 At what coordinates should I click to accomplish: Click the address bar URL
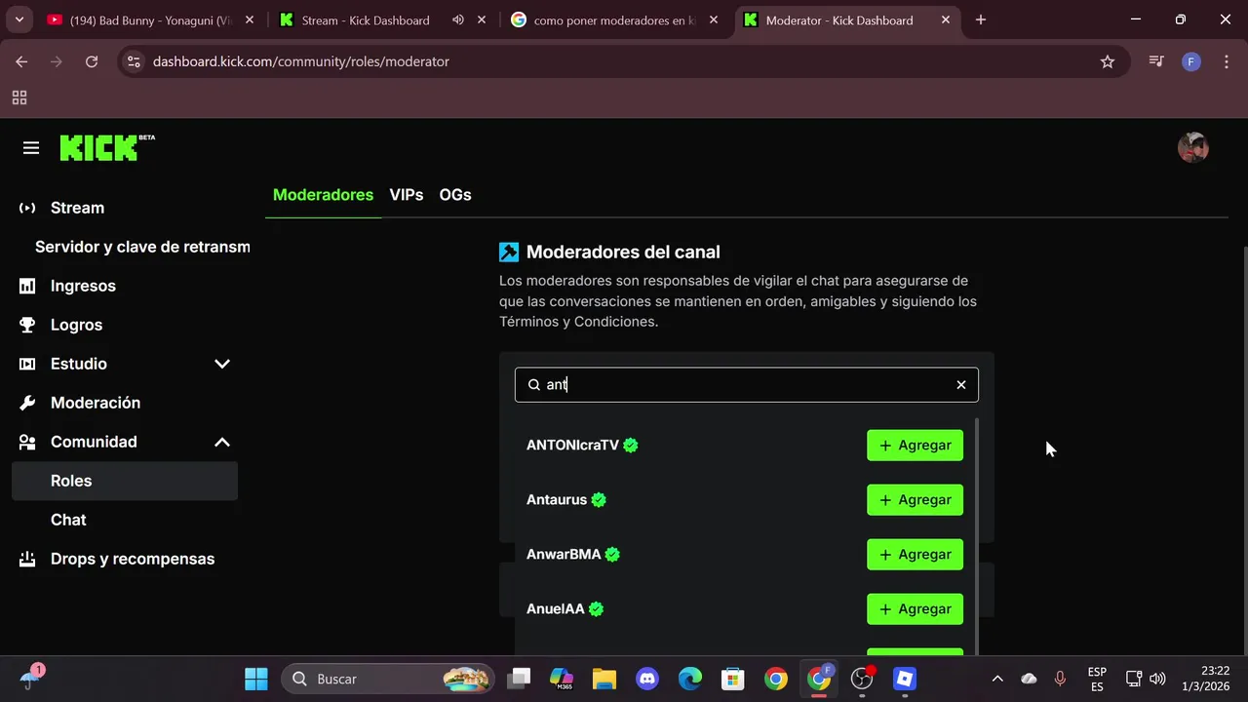tap(301, 61)
